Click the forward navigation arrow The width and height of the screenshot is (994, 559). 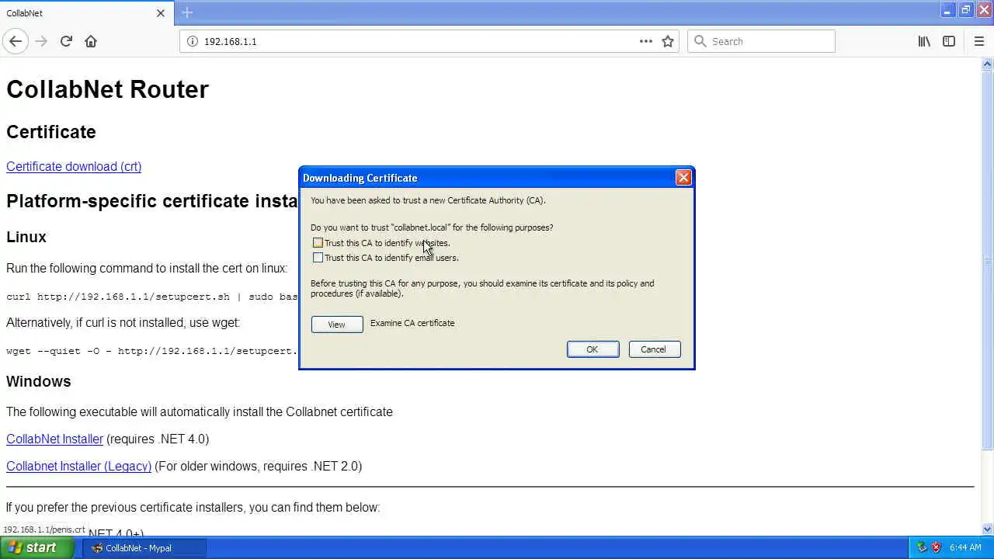coord(41,41)
